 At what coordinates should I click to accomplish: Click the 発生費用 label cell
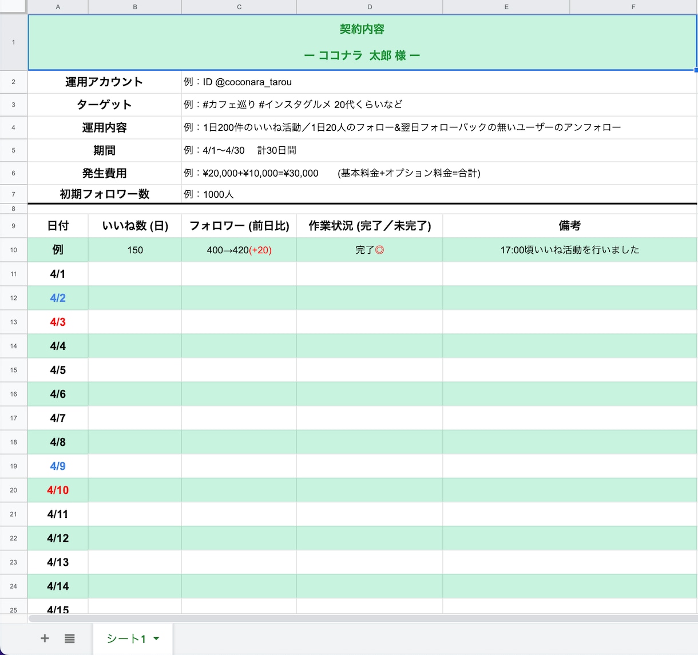point(105,173)
